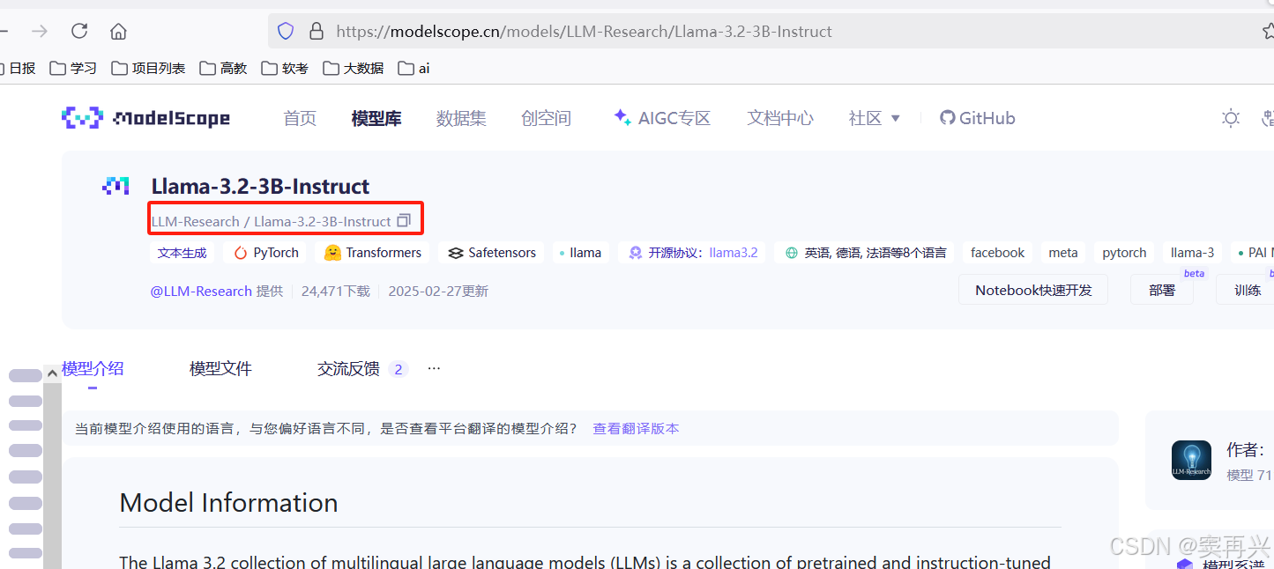Open 首页 navigation item

pos(300,118)
